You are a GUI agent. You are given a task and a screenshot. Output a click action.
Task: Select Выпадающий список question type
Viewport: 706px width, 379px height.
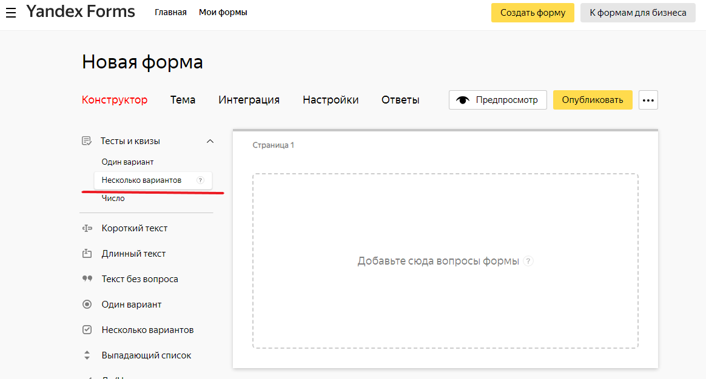click(147, 355)
